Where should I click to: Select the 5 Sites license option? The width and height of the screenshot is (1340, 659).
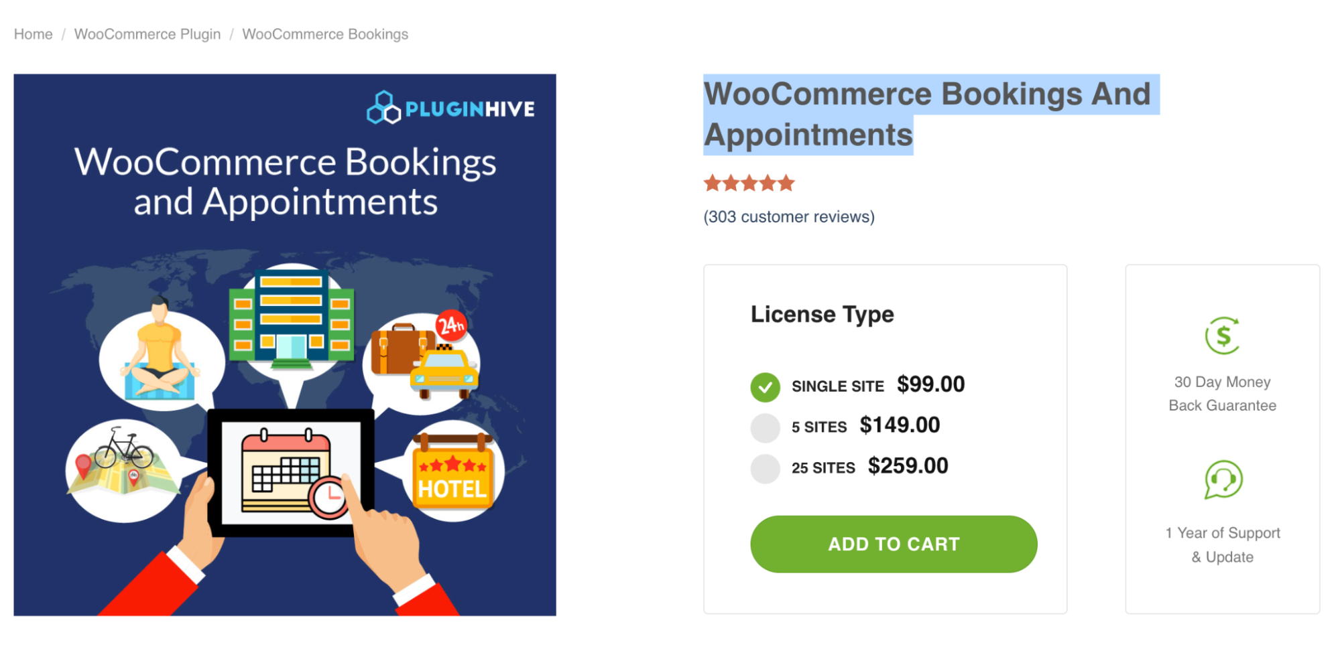(764, 427)
